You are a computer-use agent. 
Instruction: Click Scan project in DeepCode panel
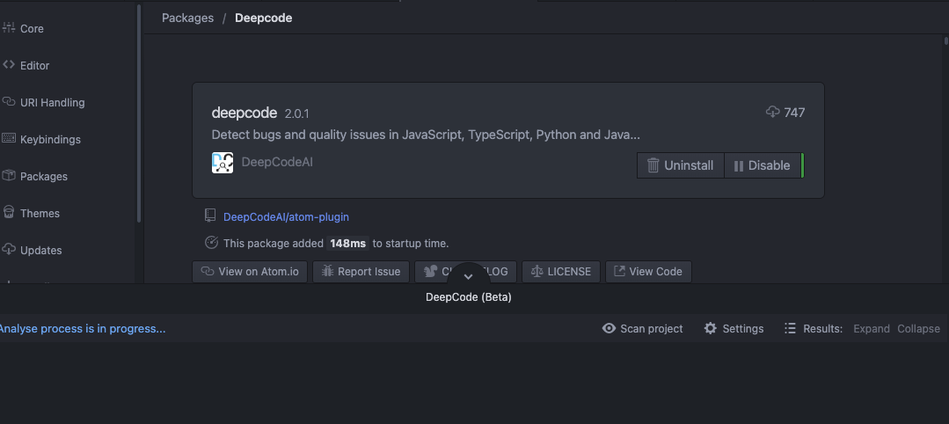[643, 329]
